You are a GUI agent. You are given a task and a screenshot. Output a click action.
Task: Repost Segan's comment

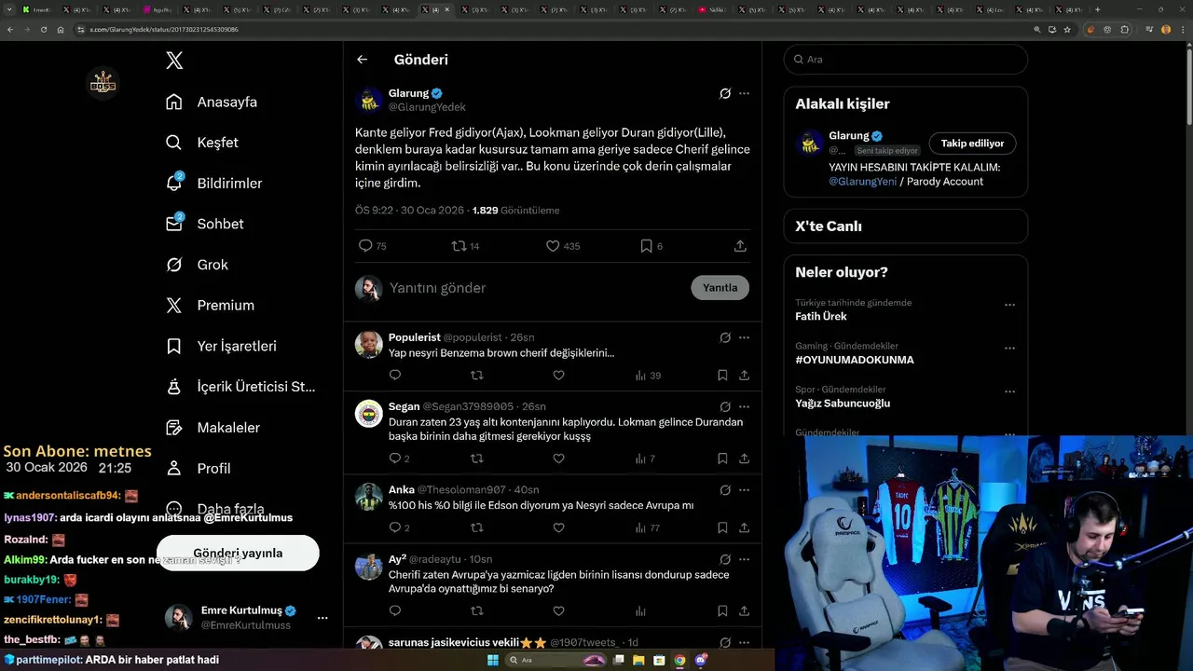point(477,459)
